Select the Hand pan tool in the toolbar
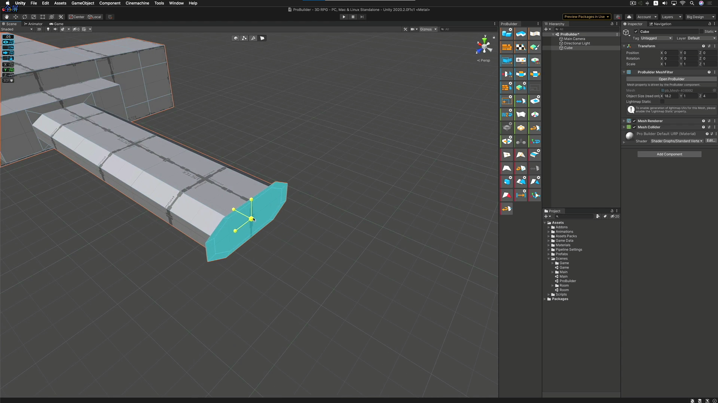Screen dimensions: 718x403 pyautogui.click(x=6, y=17)
